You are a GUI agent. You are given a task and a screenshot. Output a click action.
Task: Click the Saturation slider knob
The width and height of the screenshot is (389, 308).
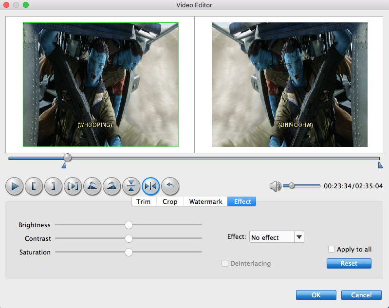click(129, 252)
